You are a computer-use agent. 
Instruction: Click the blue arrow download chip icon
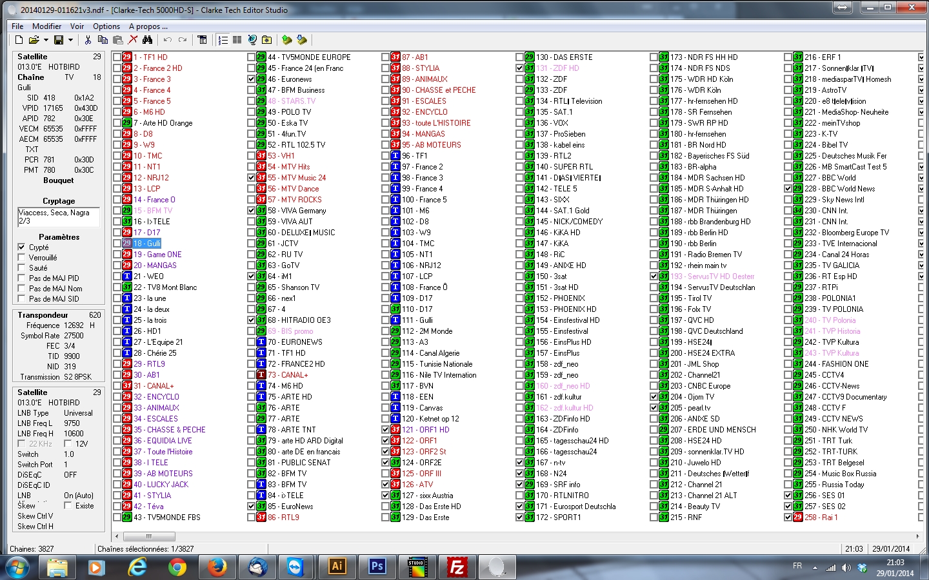[x=301, y=40]
